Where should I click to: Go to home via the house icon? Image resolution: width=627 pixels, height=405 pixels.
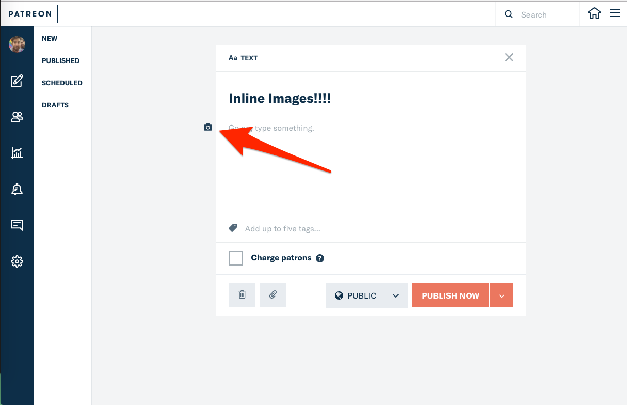[594, 14]
